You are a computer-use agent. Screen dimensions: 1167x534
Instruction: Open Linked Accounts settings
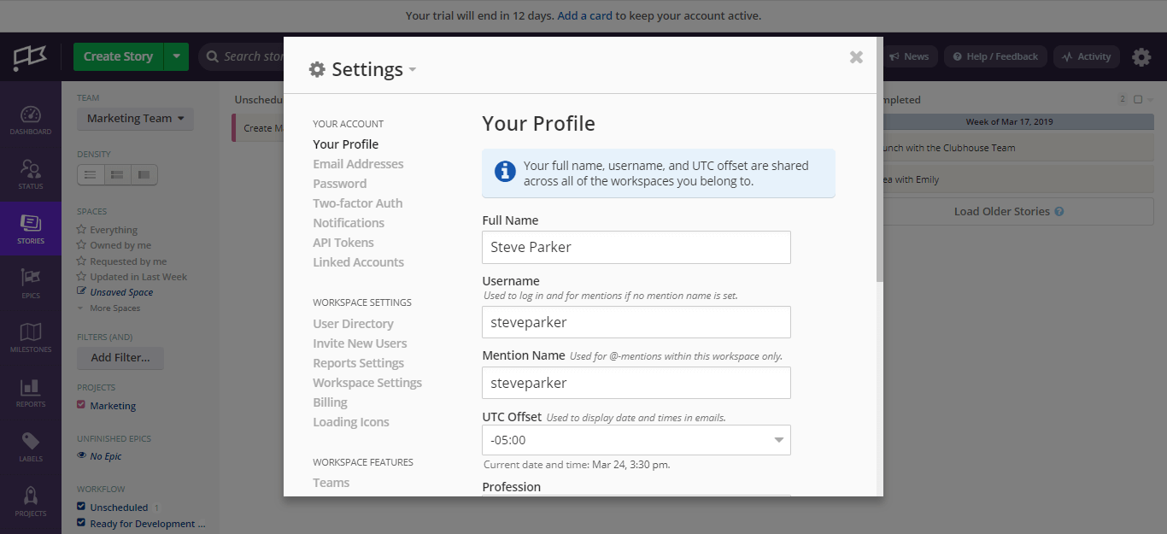(359, 262)
